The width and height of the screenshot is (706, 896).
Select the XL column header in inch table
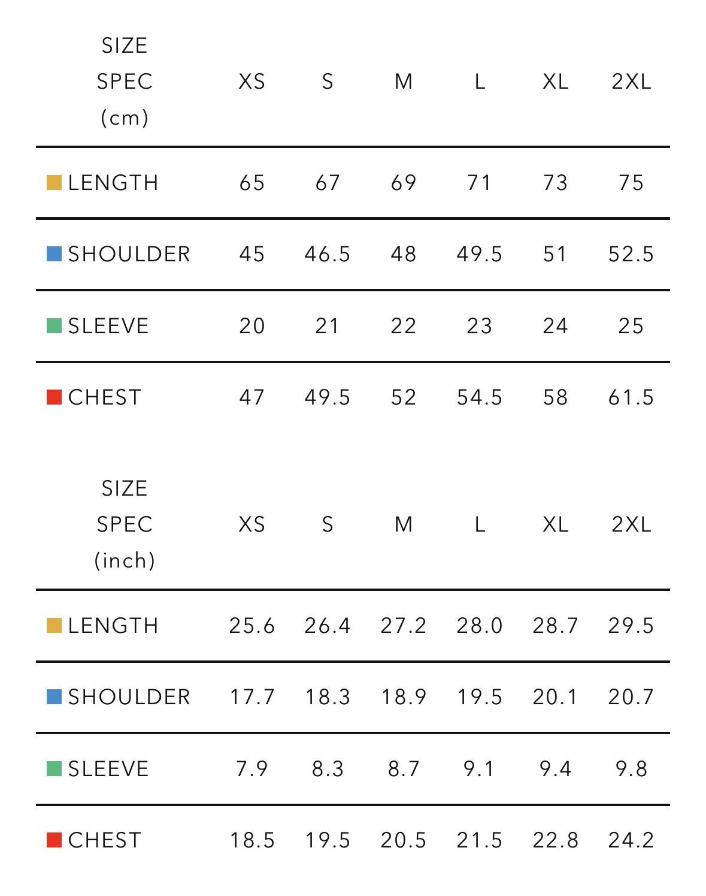[555, 524]
